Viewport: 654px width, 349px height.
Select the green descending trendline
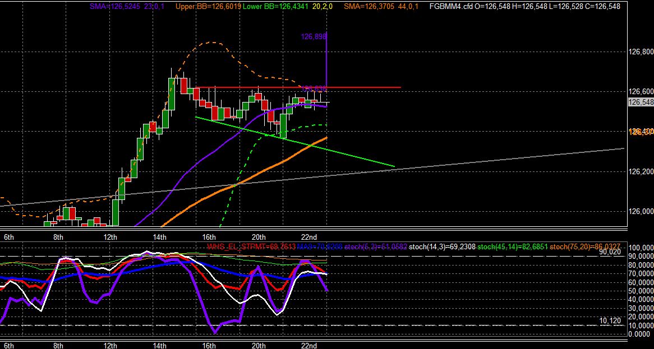295,142
